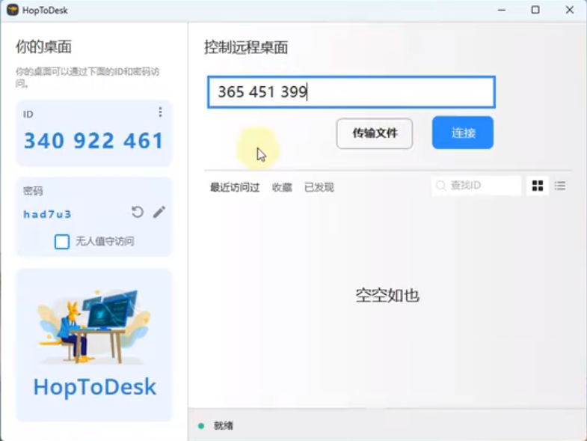Click the 就绪 status text
Viewport: 587px width, 441px height.
[224, 425]
